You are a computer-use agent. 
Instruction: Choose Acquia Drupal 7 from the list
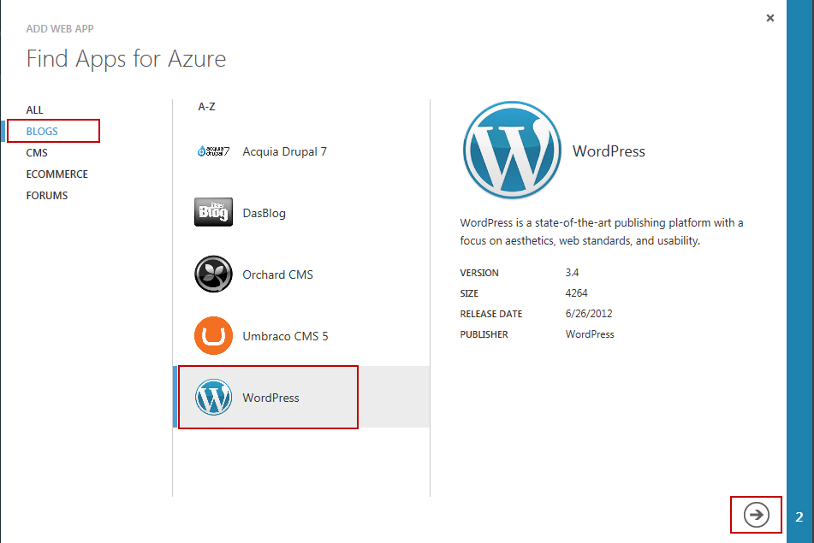[x=284, y=151]
